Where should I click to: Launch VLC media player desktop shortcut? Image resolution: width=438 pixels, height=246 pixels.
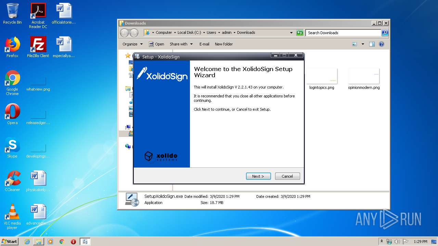pos(12,217)
